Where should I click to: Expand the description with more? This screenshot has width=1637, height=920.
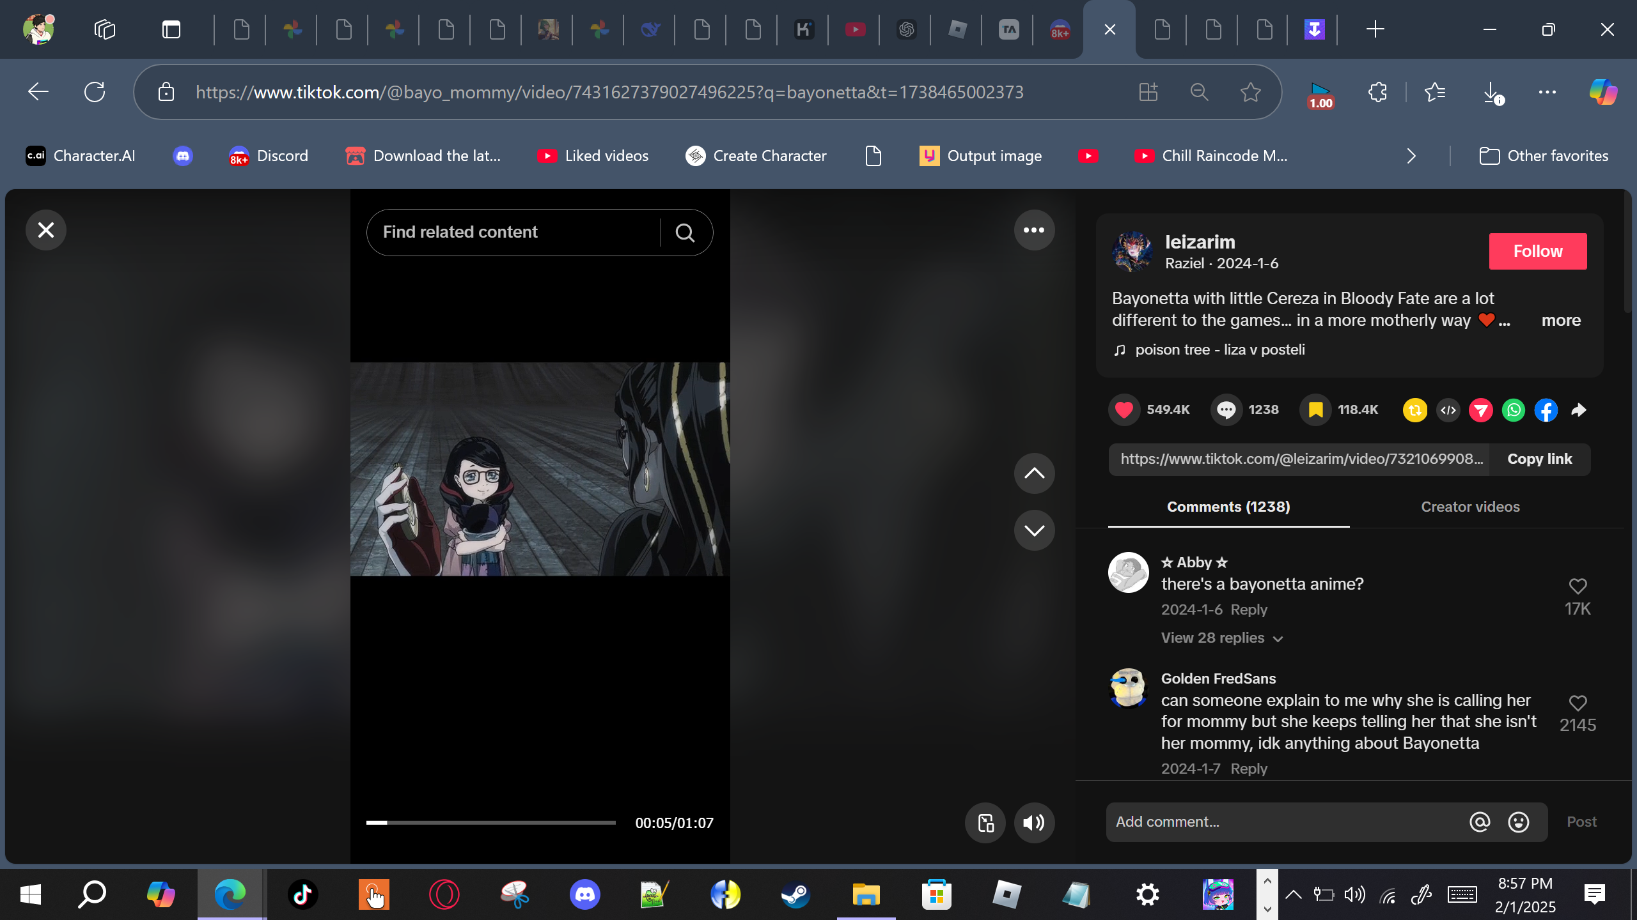click(1561, 321)
